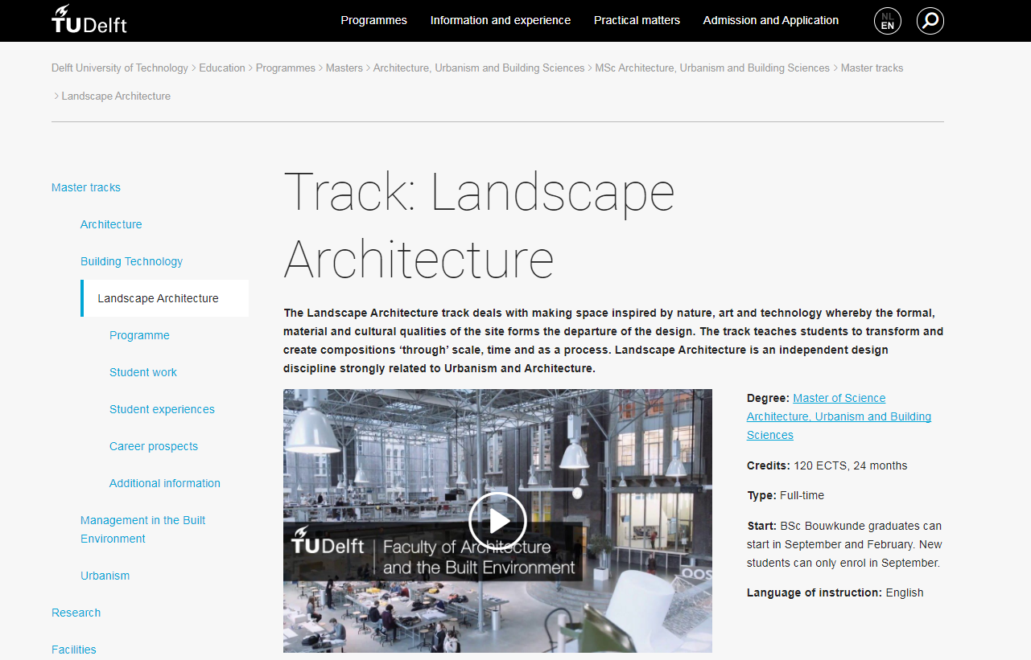The height and width of the screenshot is (660, 1031).
Task: Click the Facilities sidebar link
Action: (x=74, y=650)
